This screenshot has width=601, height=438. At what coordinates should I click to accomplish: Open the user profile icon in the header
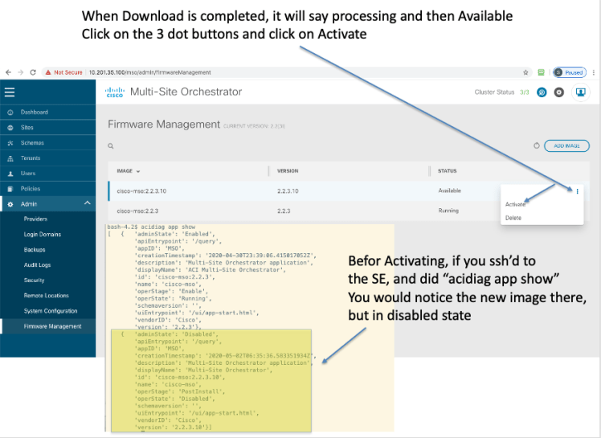click(581, 92)
